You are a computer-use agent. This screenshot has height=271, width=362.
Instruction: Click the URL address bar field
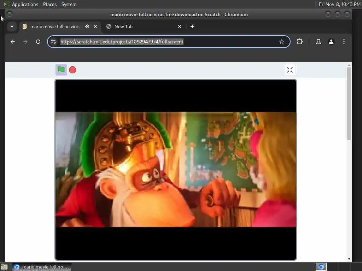click(169, 42)
